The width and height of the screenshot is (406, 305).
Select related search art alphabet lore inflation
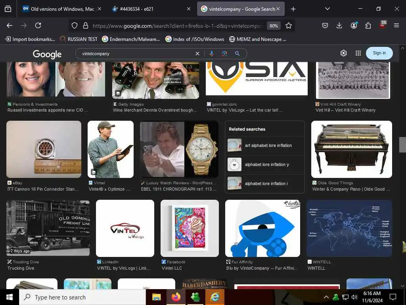coord(264,145)
